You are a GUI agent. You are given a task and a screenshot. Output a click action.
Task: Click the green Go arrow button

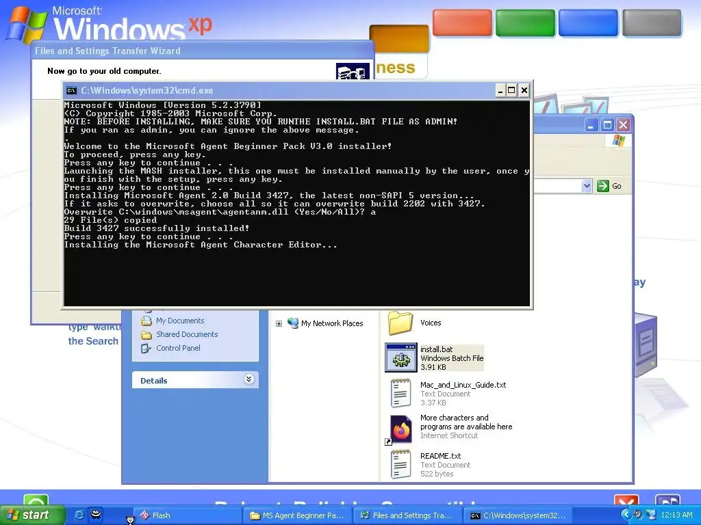602,186
